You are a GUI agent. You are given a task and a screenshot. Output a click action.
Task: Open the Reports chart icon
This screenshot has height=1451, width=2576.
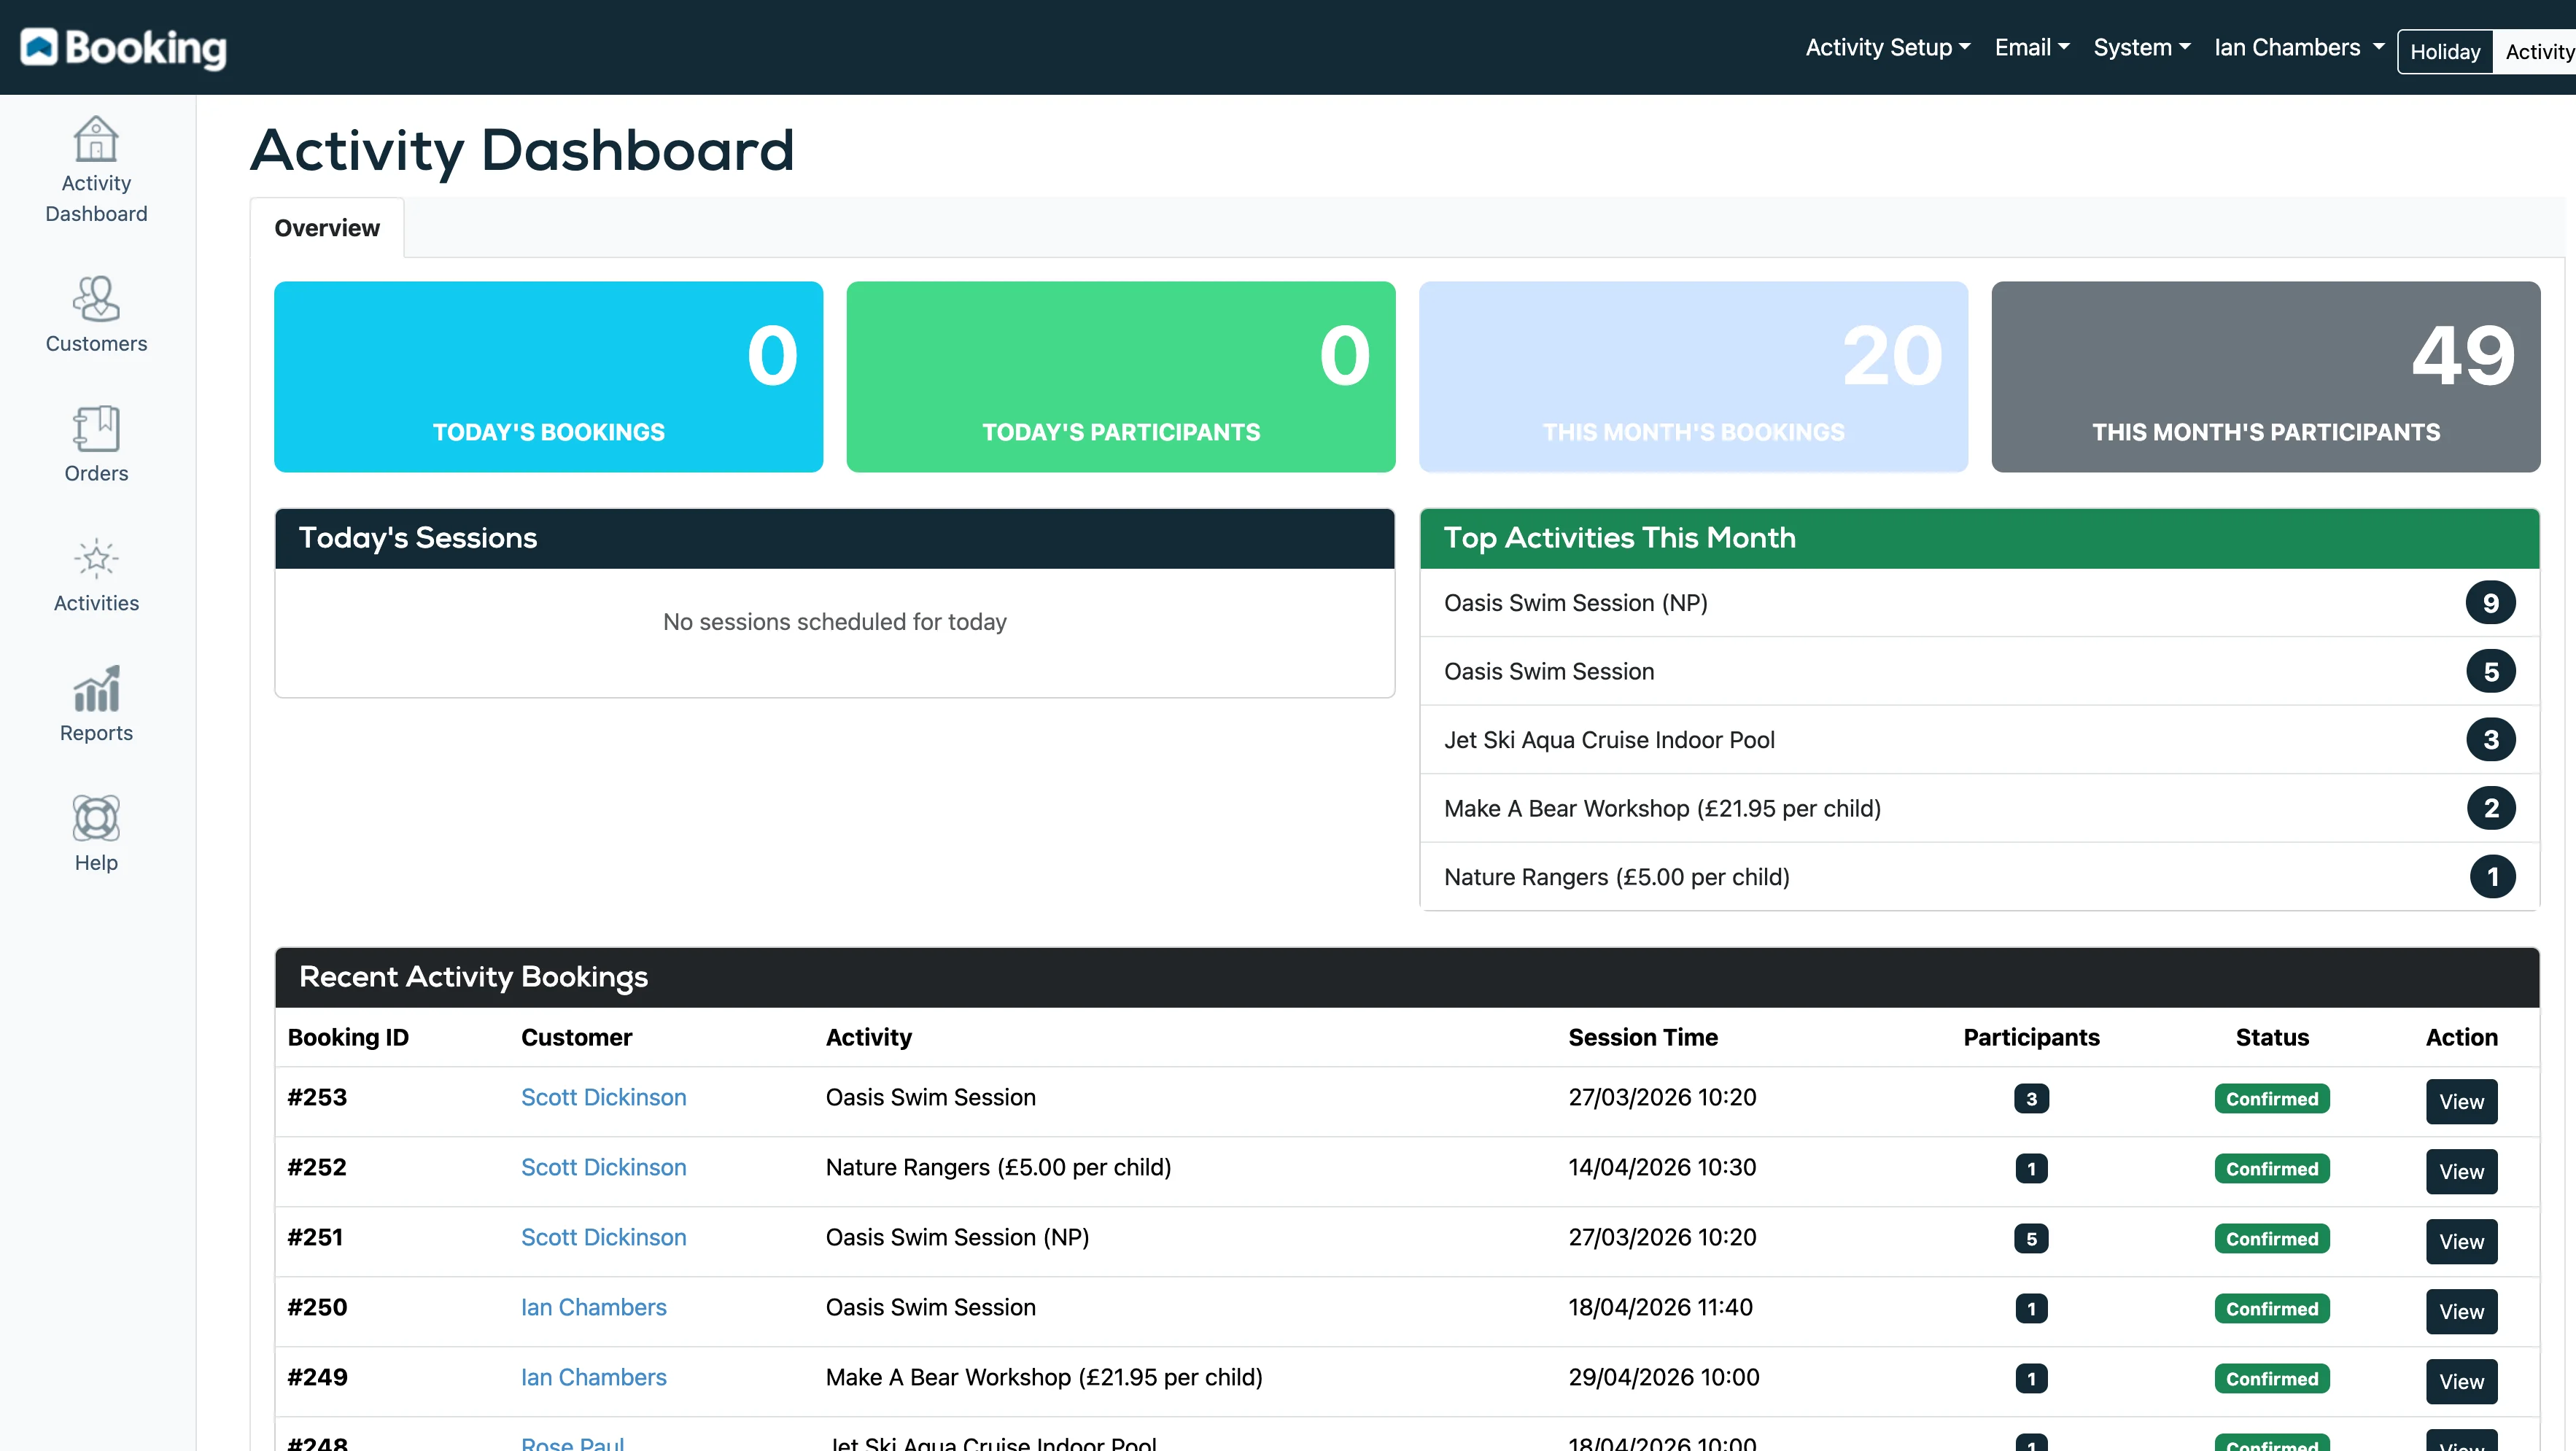(96, 689)
